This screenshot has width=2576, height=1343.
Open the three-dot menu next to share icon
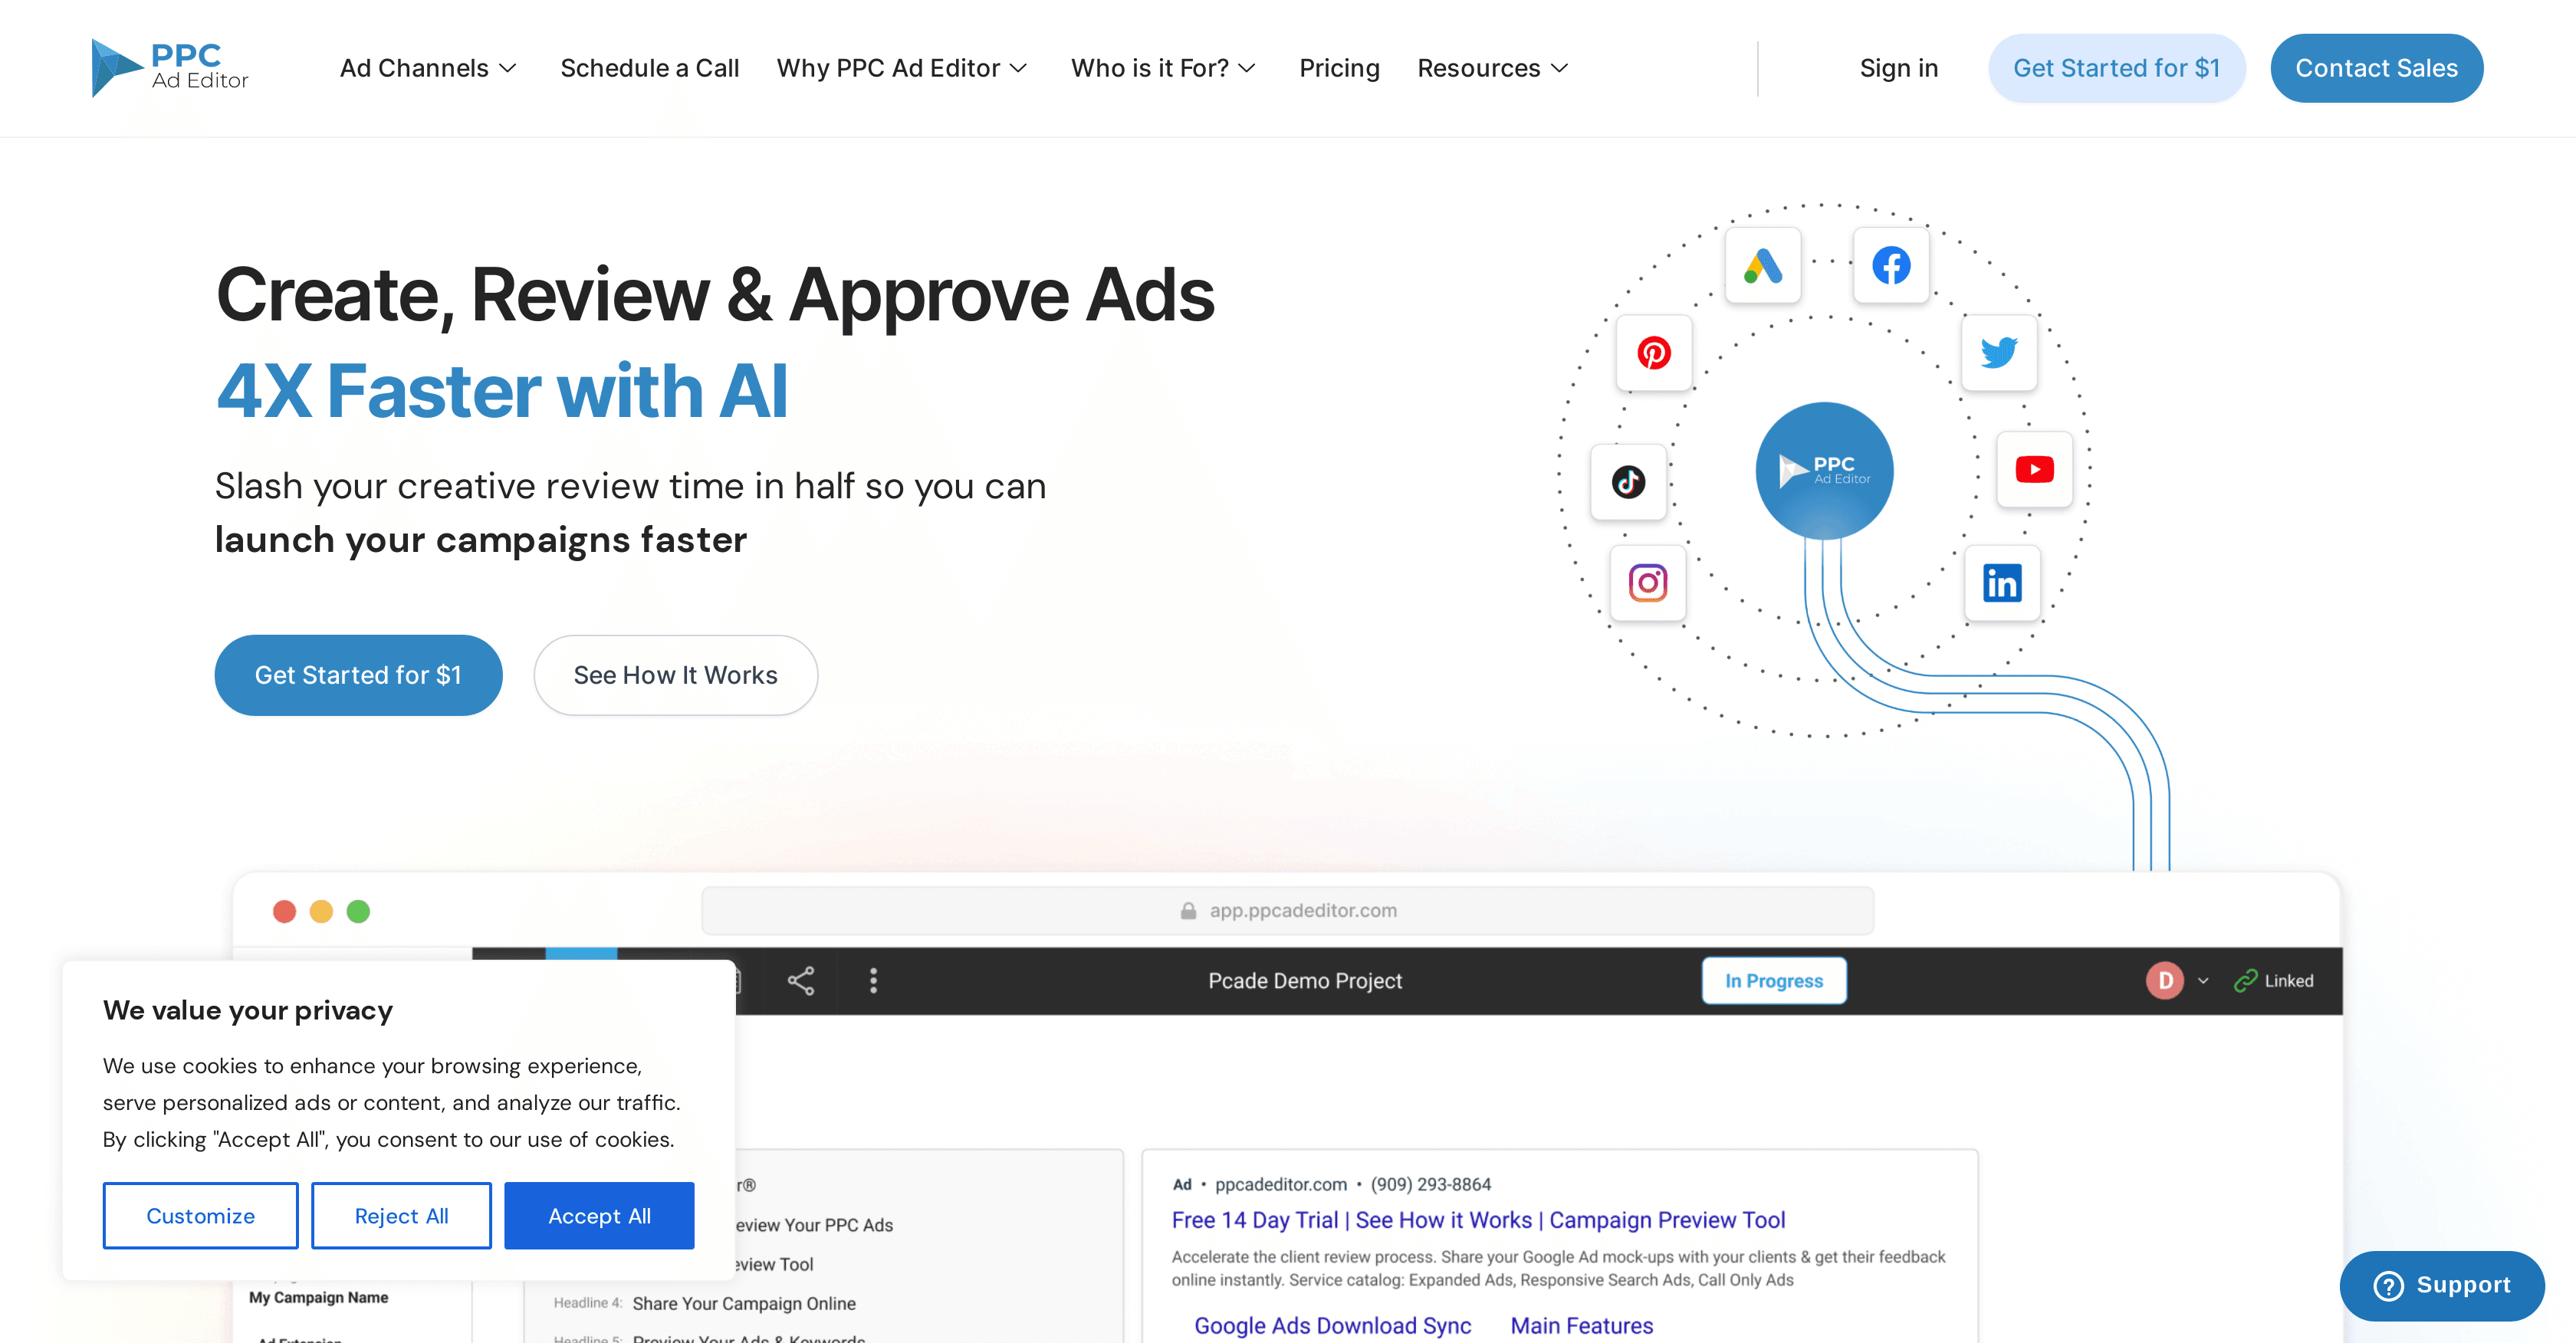873,981
